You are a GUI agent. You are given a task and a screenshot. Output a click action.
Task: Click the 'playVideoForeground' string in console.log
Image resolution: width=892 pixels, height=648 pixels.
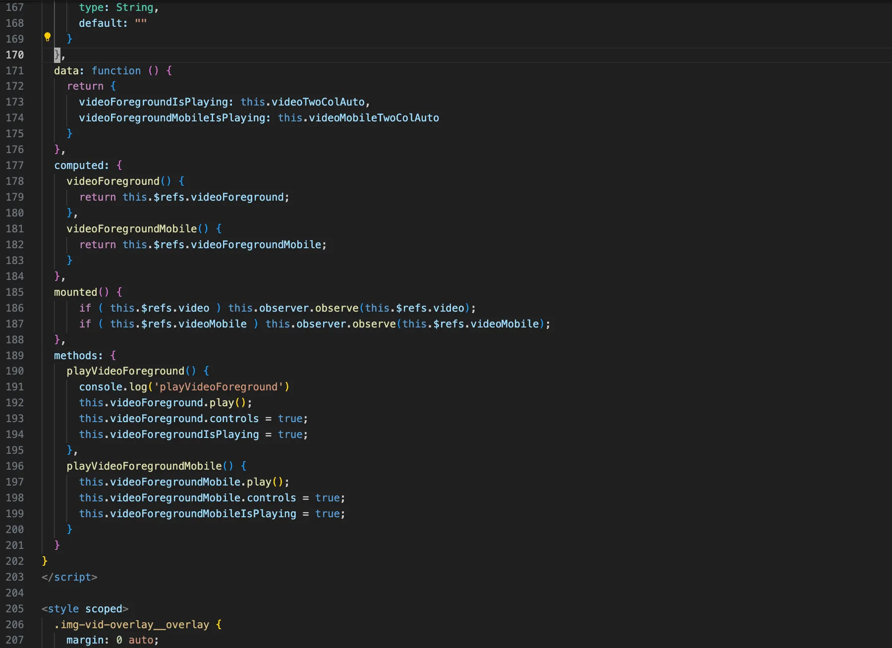(x=218, y=387)
